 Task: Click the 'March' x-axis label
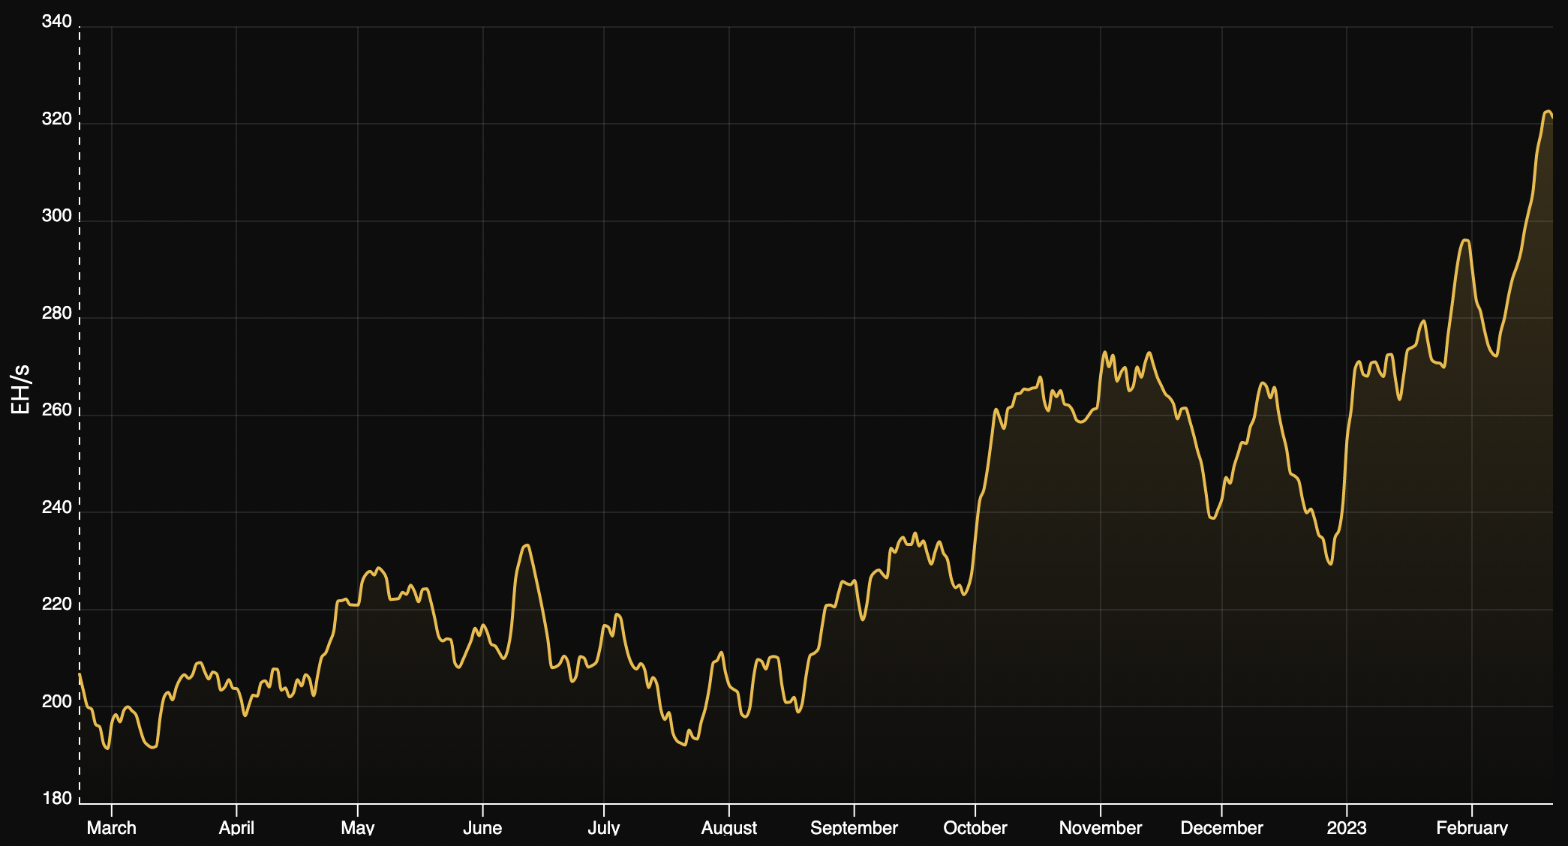tap(111, 828)
